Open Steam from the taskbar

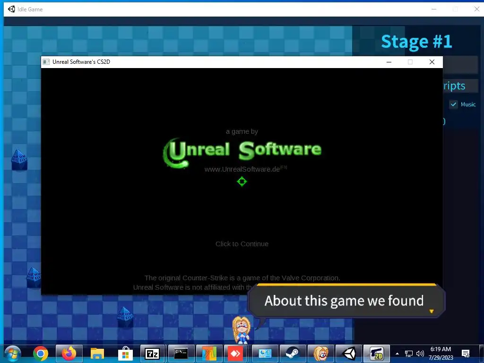293,354
